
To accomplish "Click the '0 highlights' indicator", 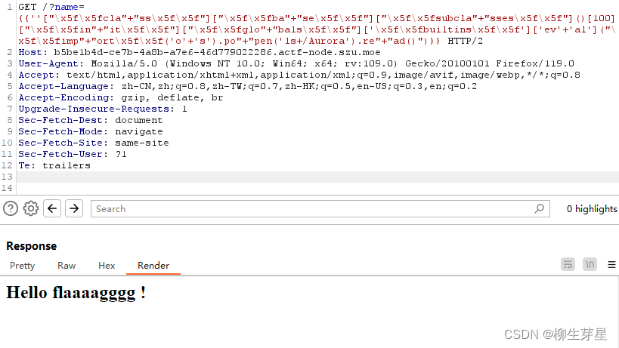I will coord(591,209).
